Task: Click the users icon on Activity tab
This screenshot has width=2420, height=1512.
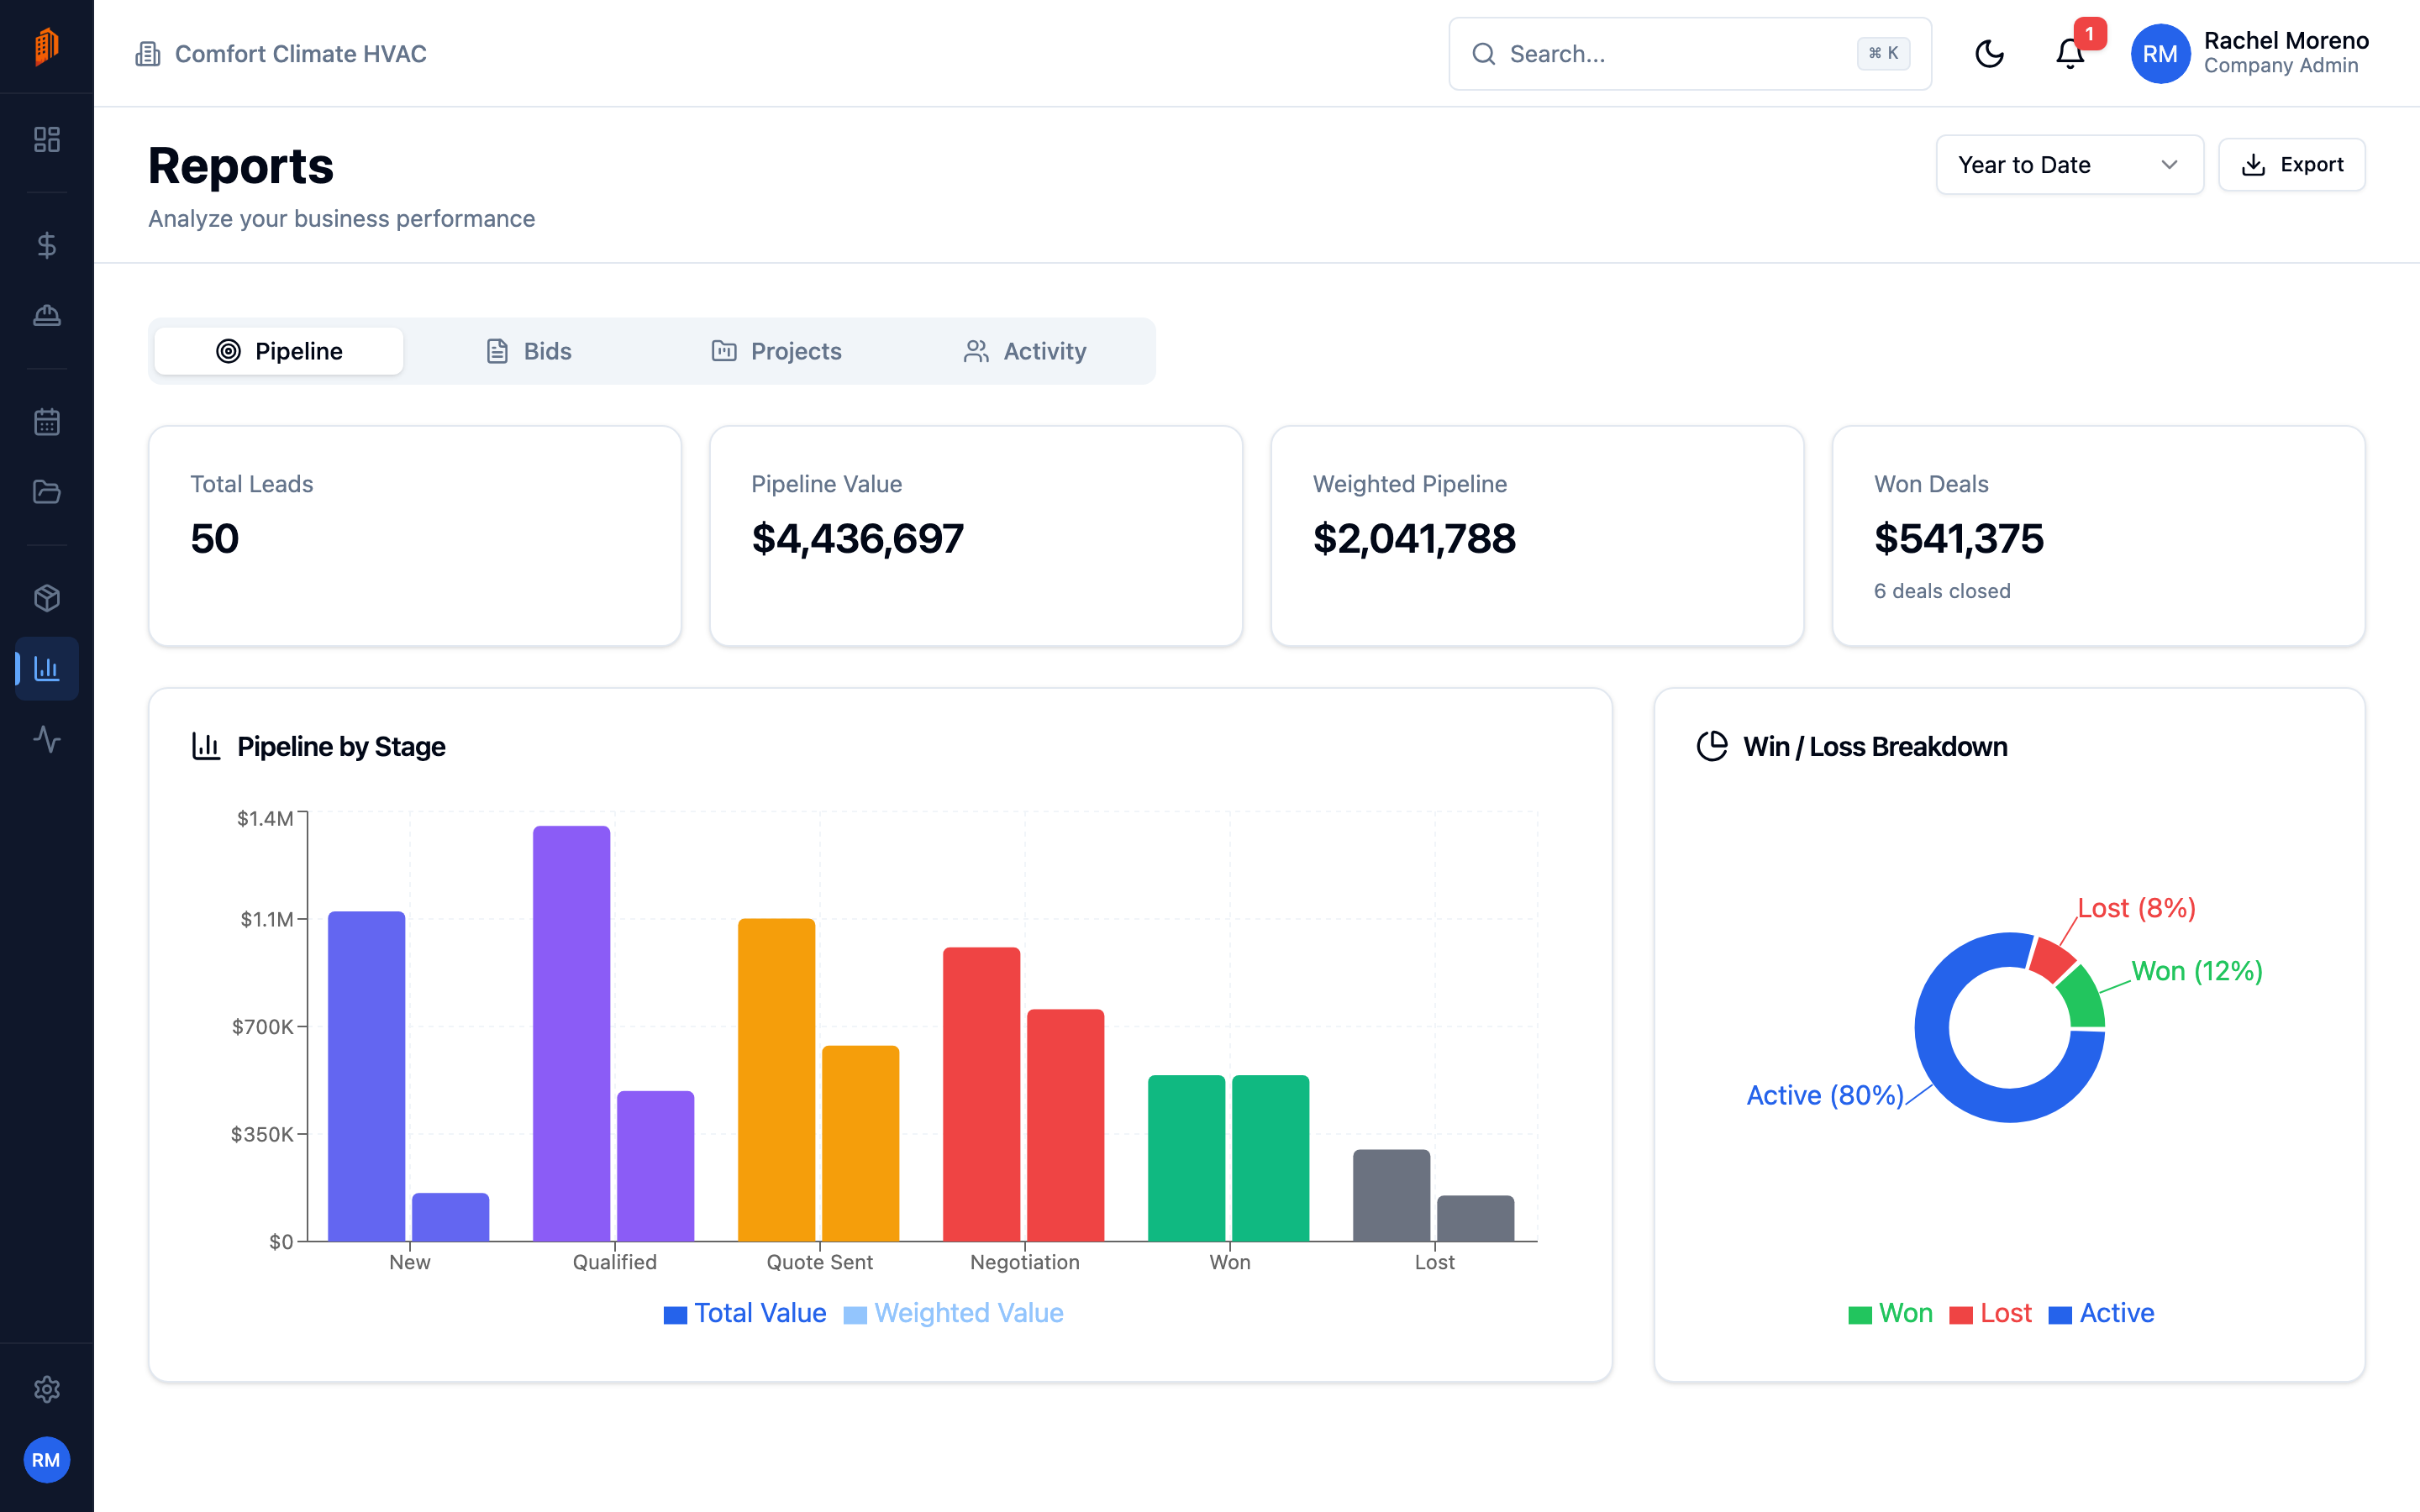Action: tap(976, 351)
